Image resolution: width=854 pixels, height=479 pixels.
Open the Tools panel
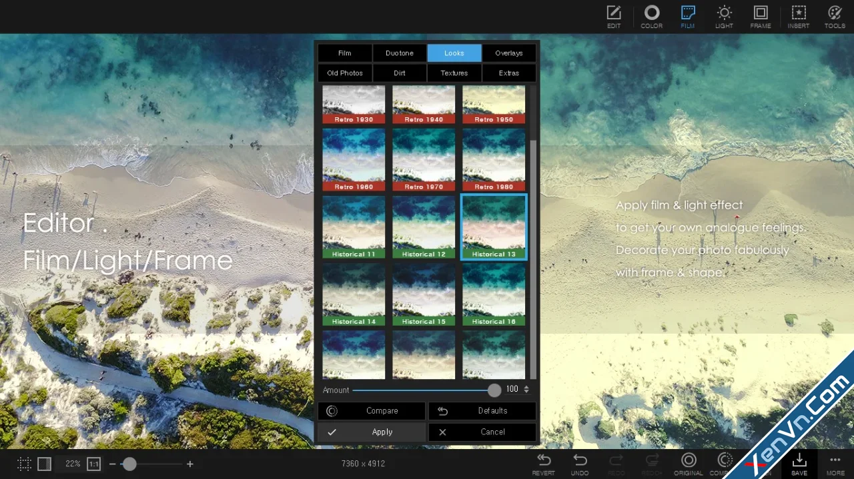835,17
